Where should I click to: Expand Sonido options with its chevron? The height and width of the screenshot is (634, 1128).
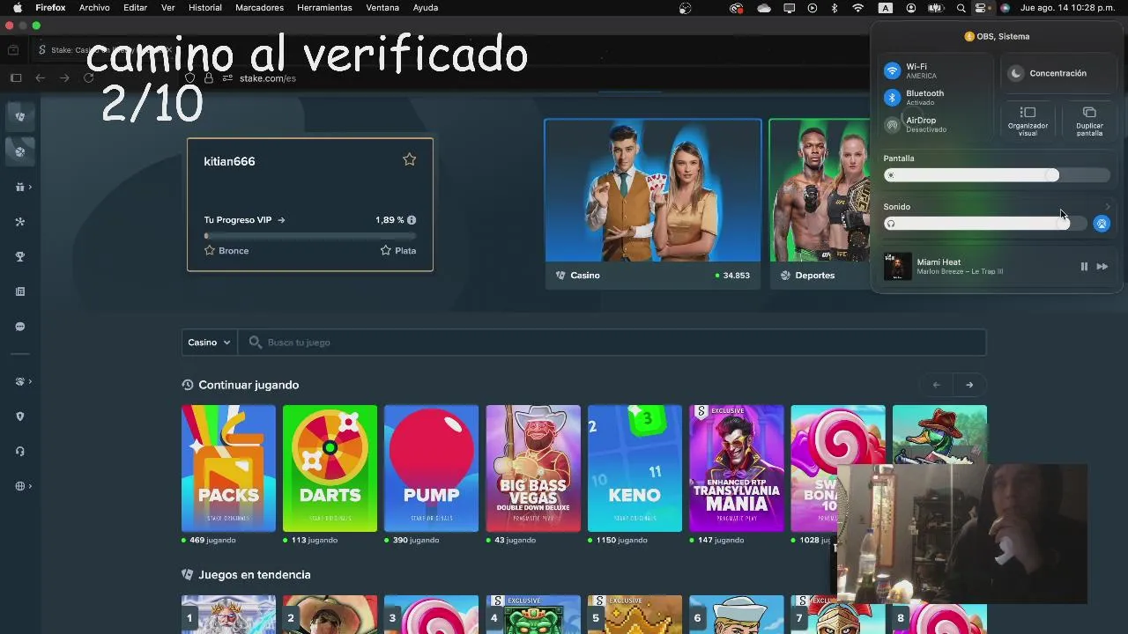coord(1108,207)
